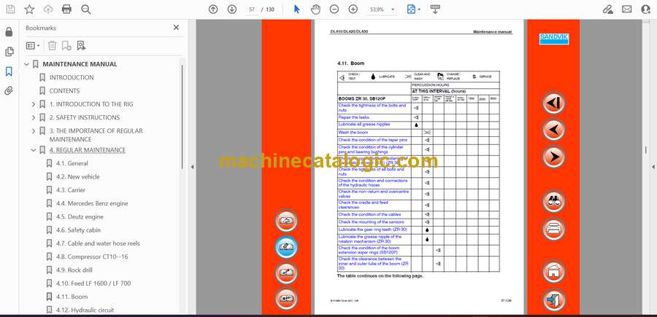
Task: Choose the selection arrow tool
Action: pos(296,9)
